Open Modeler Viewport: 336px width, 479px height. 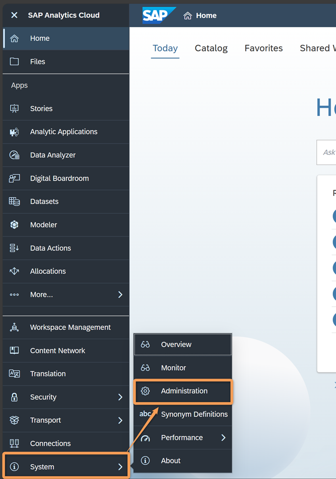(66, 225)
